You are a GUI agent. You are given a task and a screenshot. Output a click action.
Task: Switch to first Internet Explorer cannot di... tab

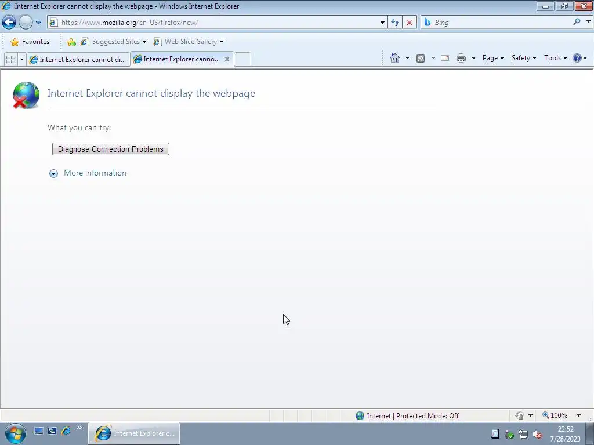[x=78, y=60]
